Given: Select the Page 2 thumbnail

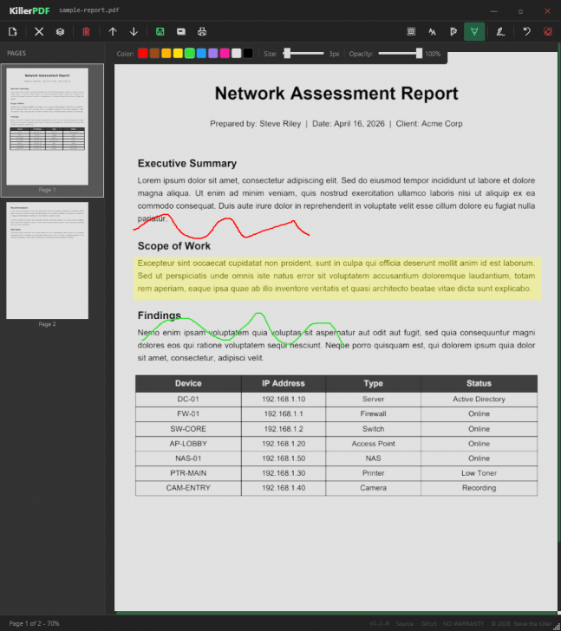Looking at the screenshot, I should point(47,260).
